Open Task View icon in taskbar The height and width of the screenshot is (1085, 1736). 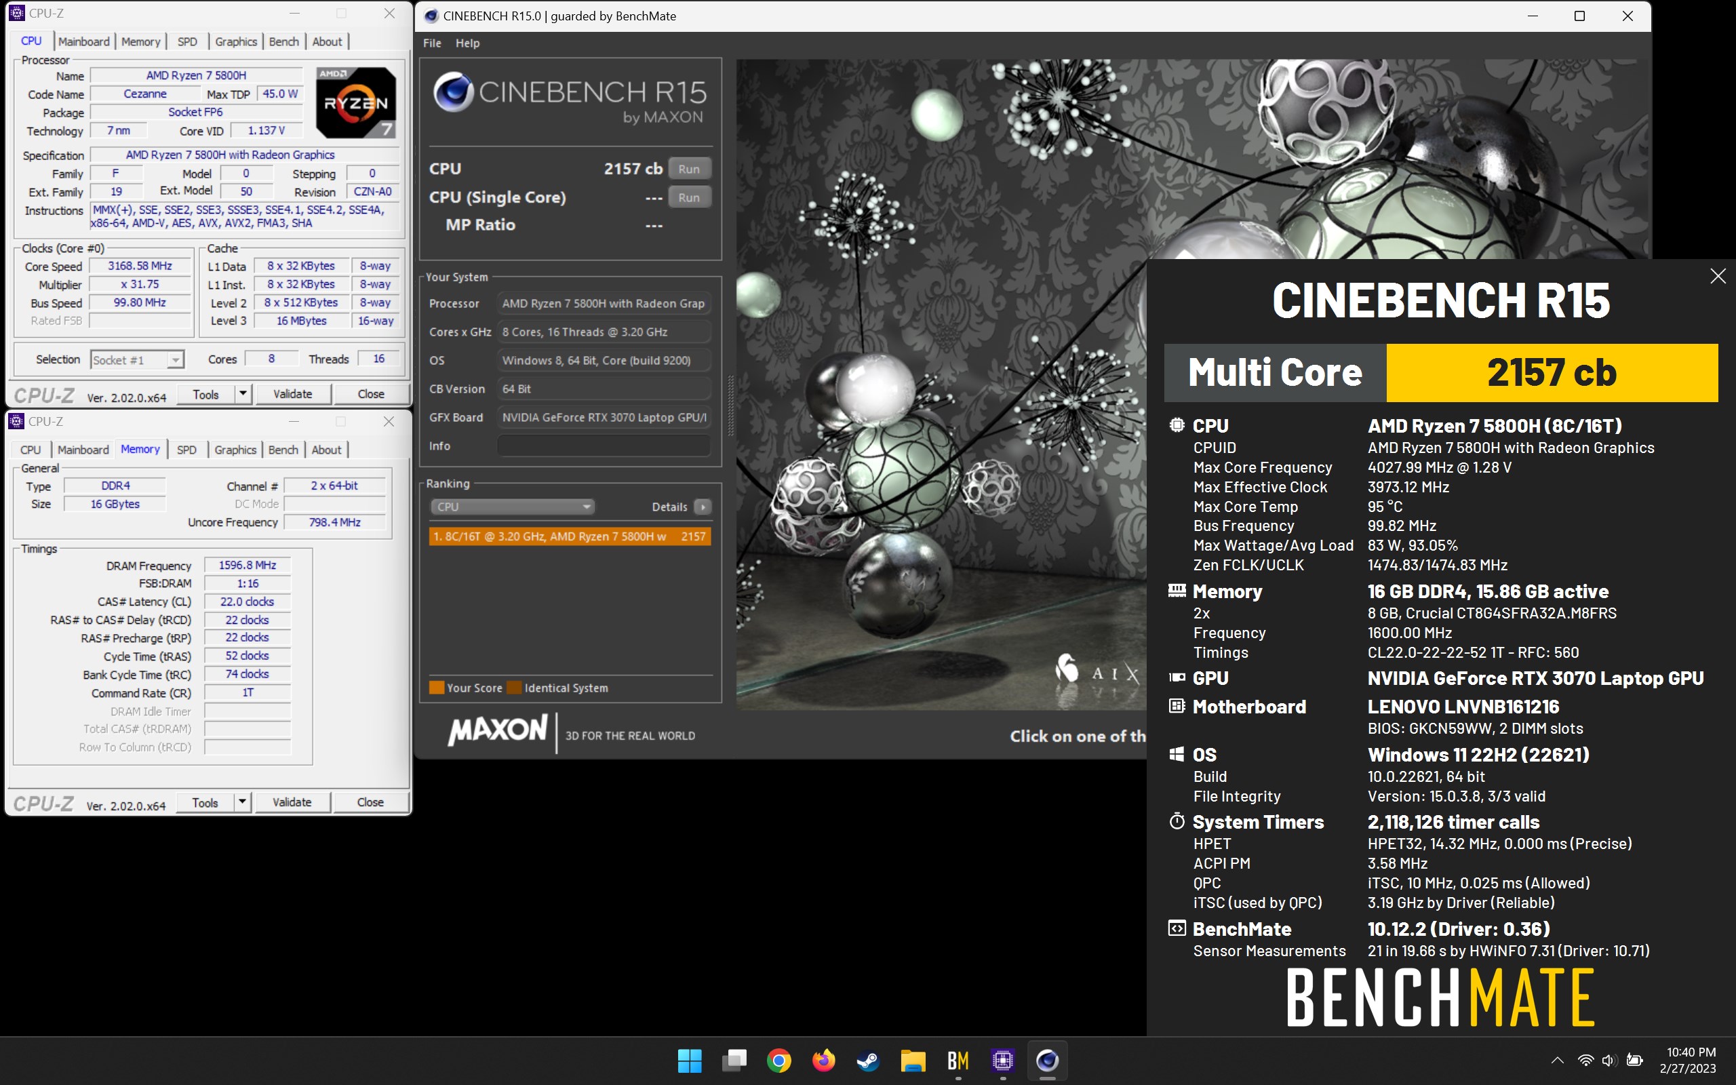pos(734,1060)
